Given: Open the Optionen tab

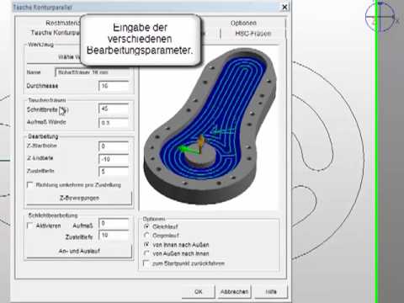Looking at the screenshot, I should tap(243, 23).
